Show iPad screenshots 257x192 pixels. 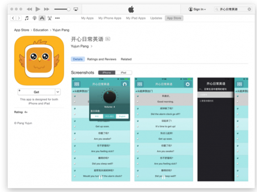(x=123, y=72)
